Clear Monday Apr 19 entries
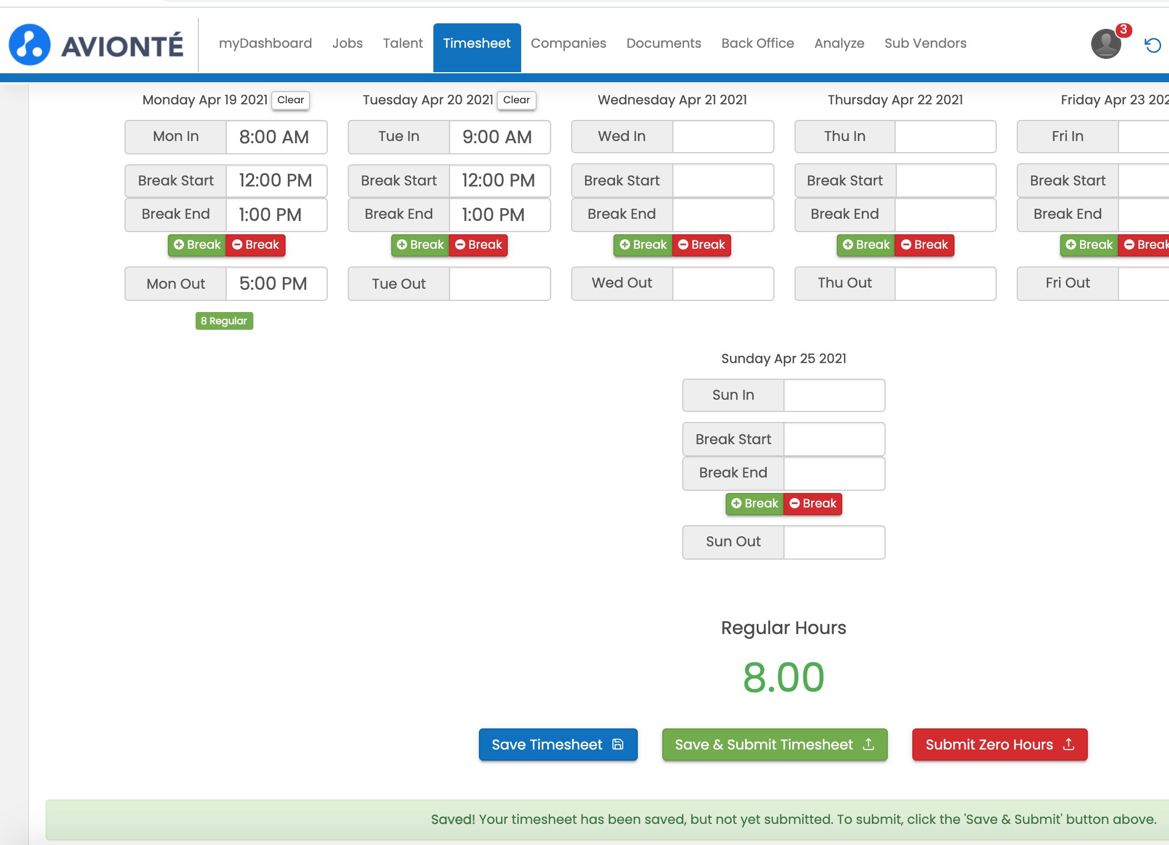 (x=291, y=100)
